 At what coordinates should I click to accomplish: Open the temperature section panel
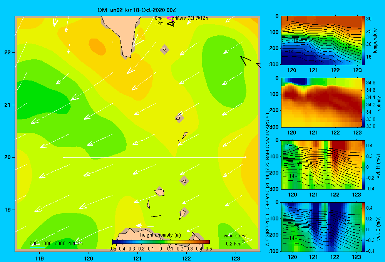(321, 40)
